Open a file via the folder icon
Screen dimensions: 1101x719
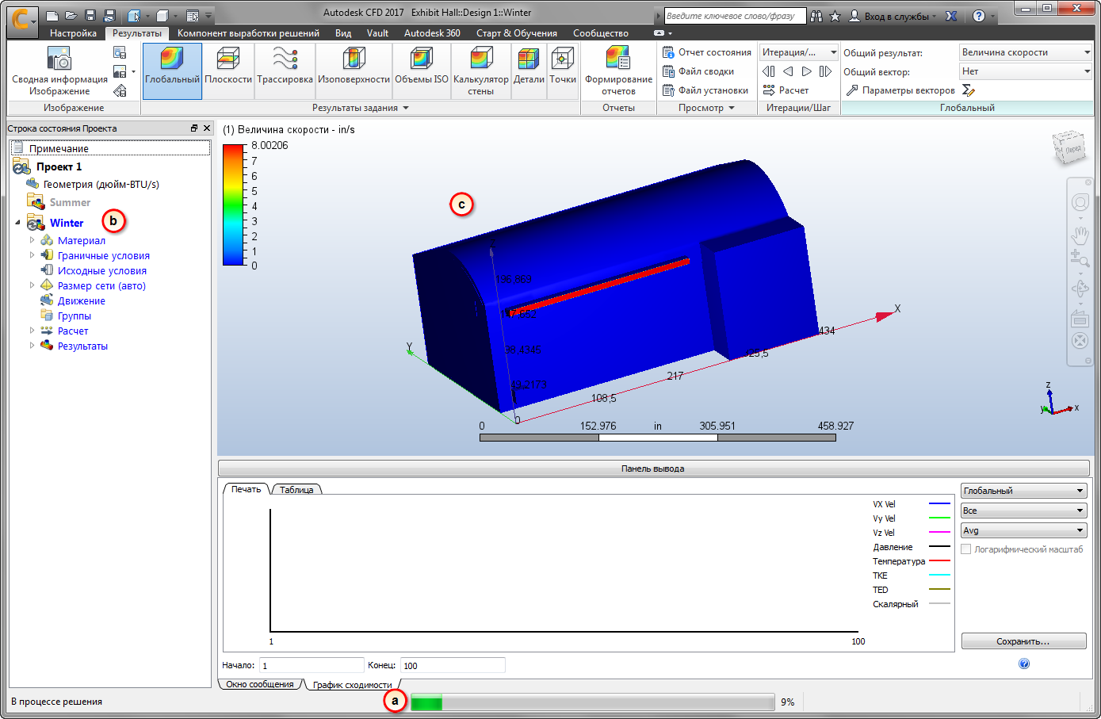[71, 16]
